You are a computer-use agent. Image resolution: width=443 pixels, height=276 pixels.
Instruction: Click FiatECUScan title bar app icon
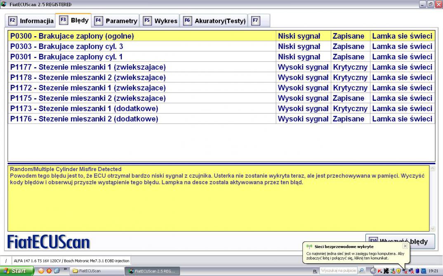(3, 4)
